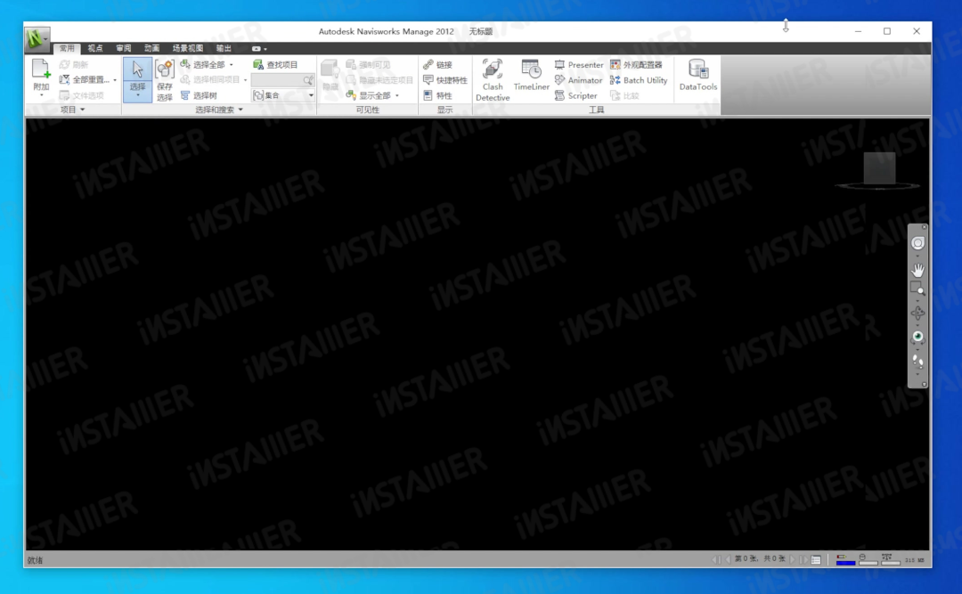Toggle the 特性 properties window

(x=438, y=95)
